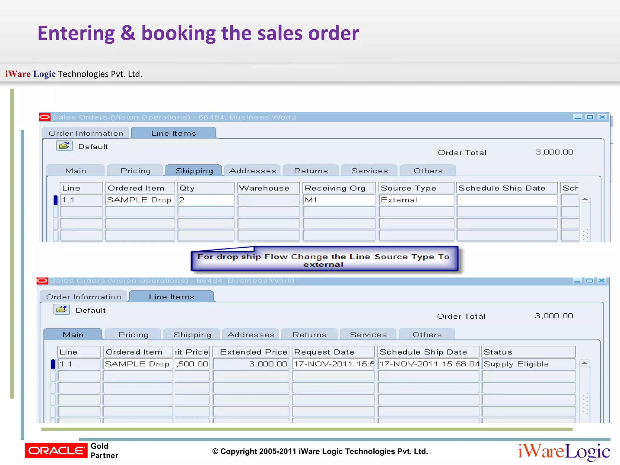Open Pricing sub-tab in upper window
Viewport: 620px width, 465px height.
tap(135, 171)
